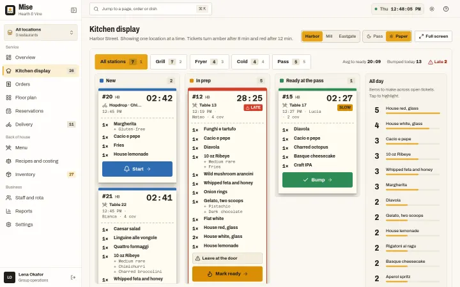
Task: Open help via the question mark icon
Action: (x=446, y=9)
